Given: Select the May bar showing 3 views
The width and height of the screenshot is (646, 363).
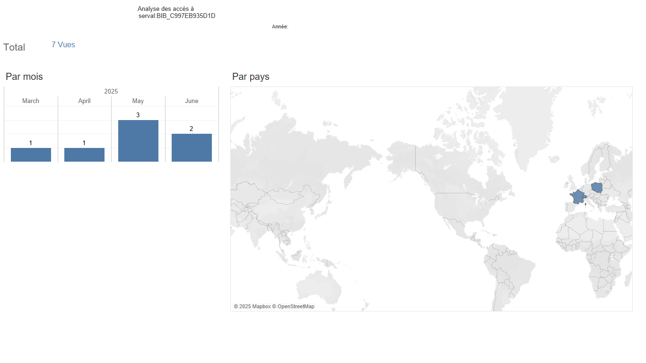Looking at the screenshot, I should coord(138,141).
